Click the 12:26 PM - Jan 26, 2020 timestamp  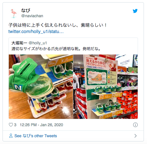coord(41,125)
